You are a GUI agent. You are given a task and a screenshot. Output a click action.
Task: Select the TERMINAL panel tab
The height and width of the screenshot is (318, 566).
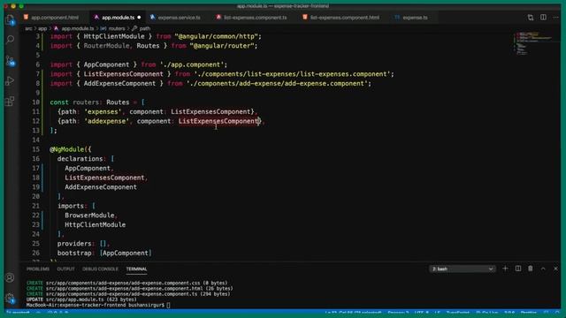click(x=136, y=269)
